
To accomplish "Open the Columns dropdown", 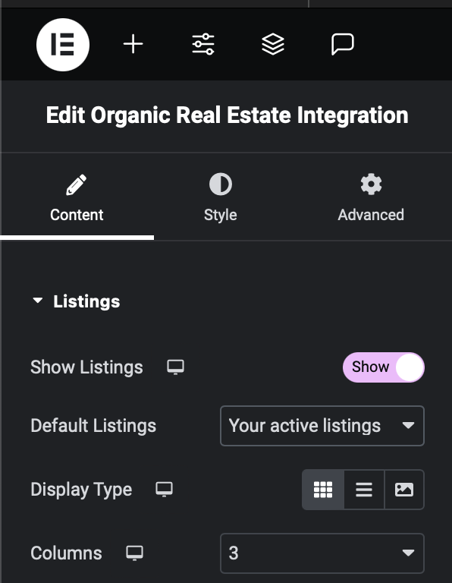I will 322,553.
